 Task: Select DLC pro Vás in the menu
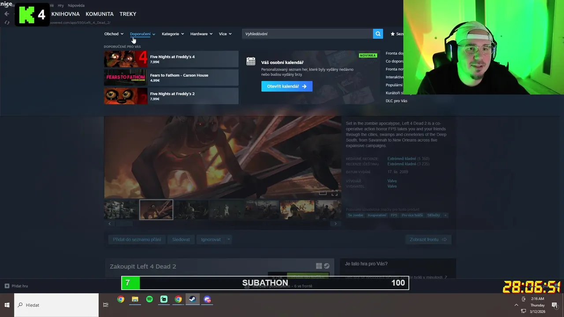(397, 101)
